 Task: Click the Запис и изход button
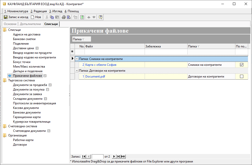point(16,17)
